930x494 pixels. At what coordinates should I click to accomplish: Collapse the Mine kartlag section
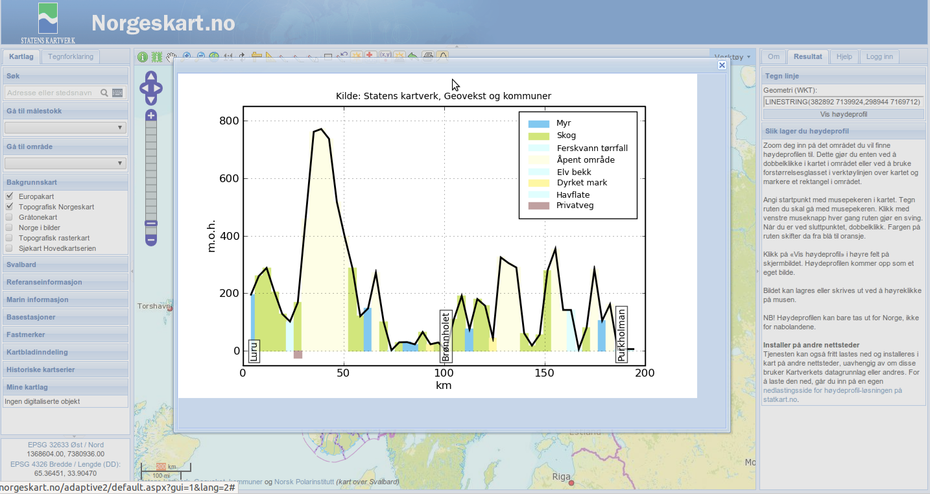[65, 387]
